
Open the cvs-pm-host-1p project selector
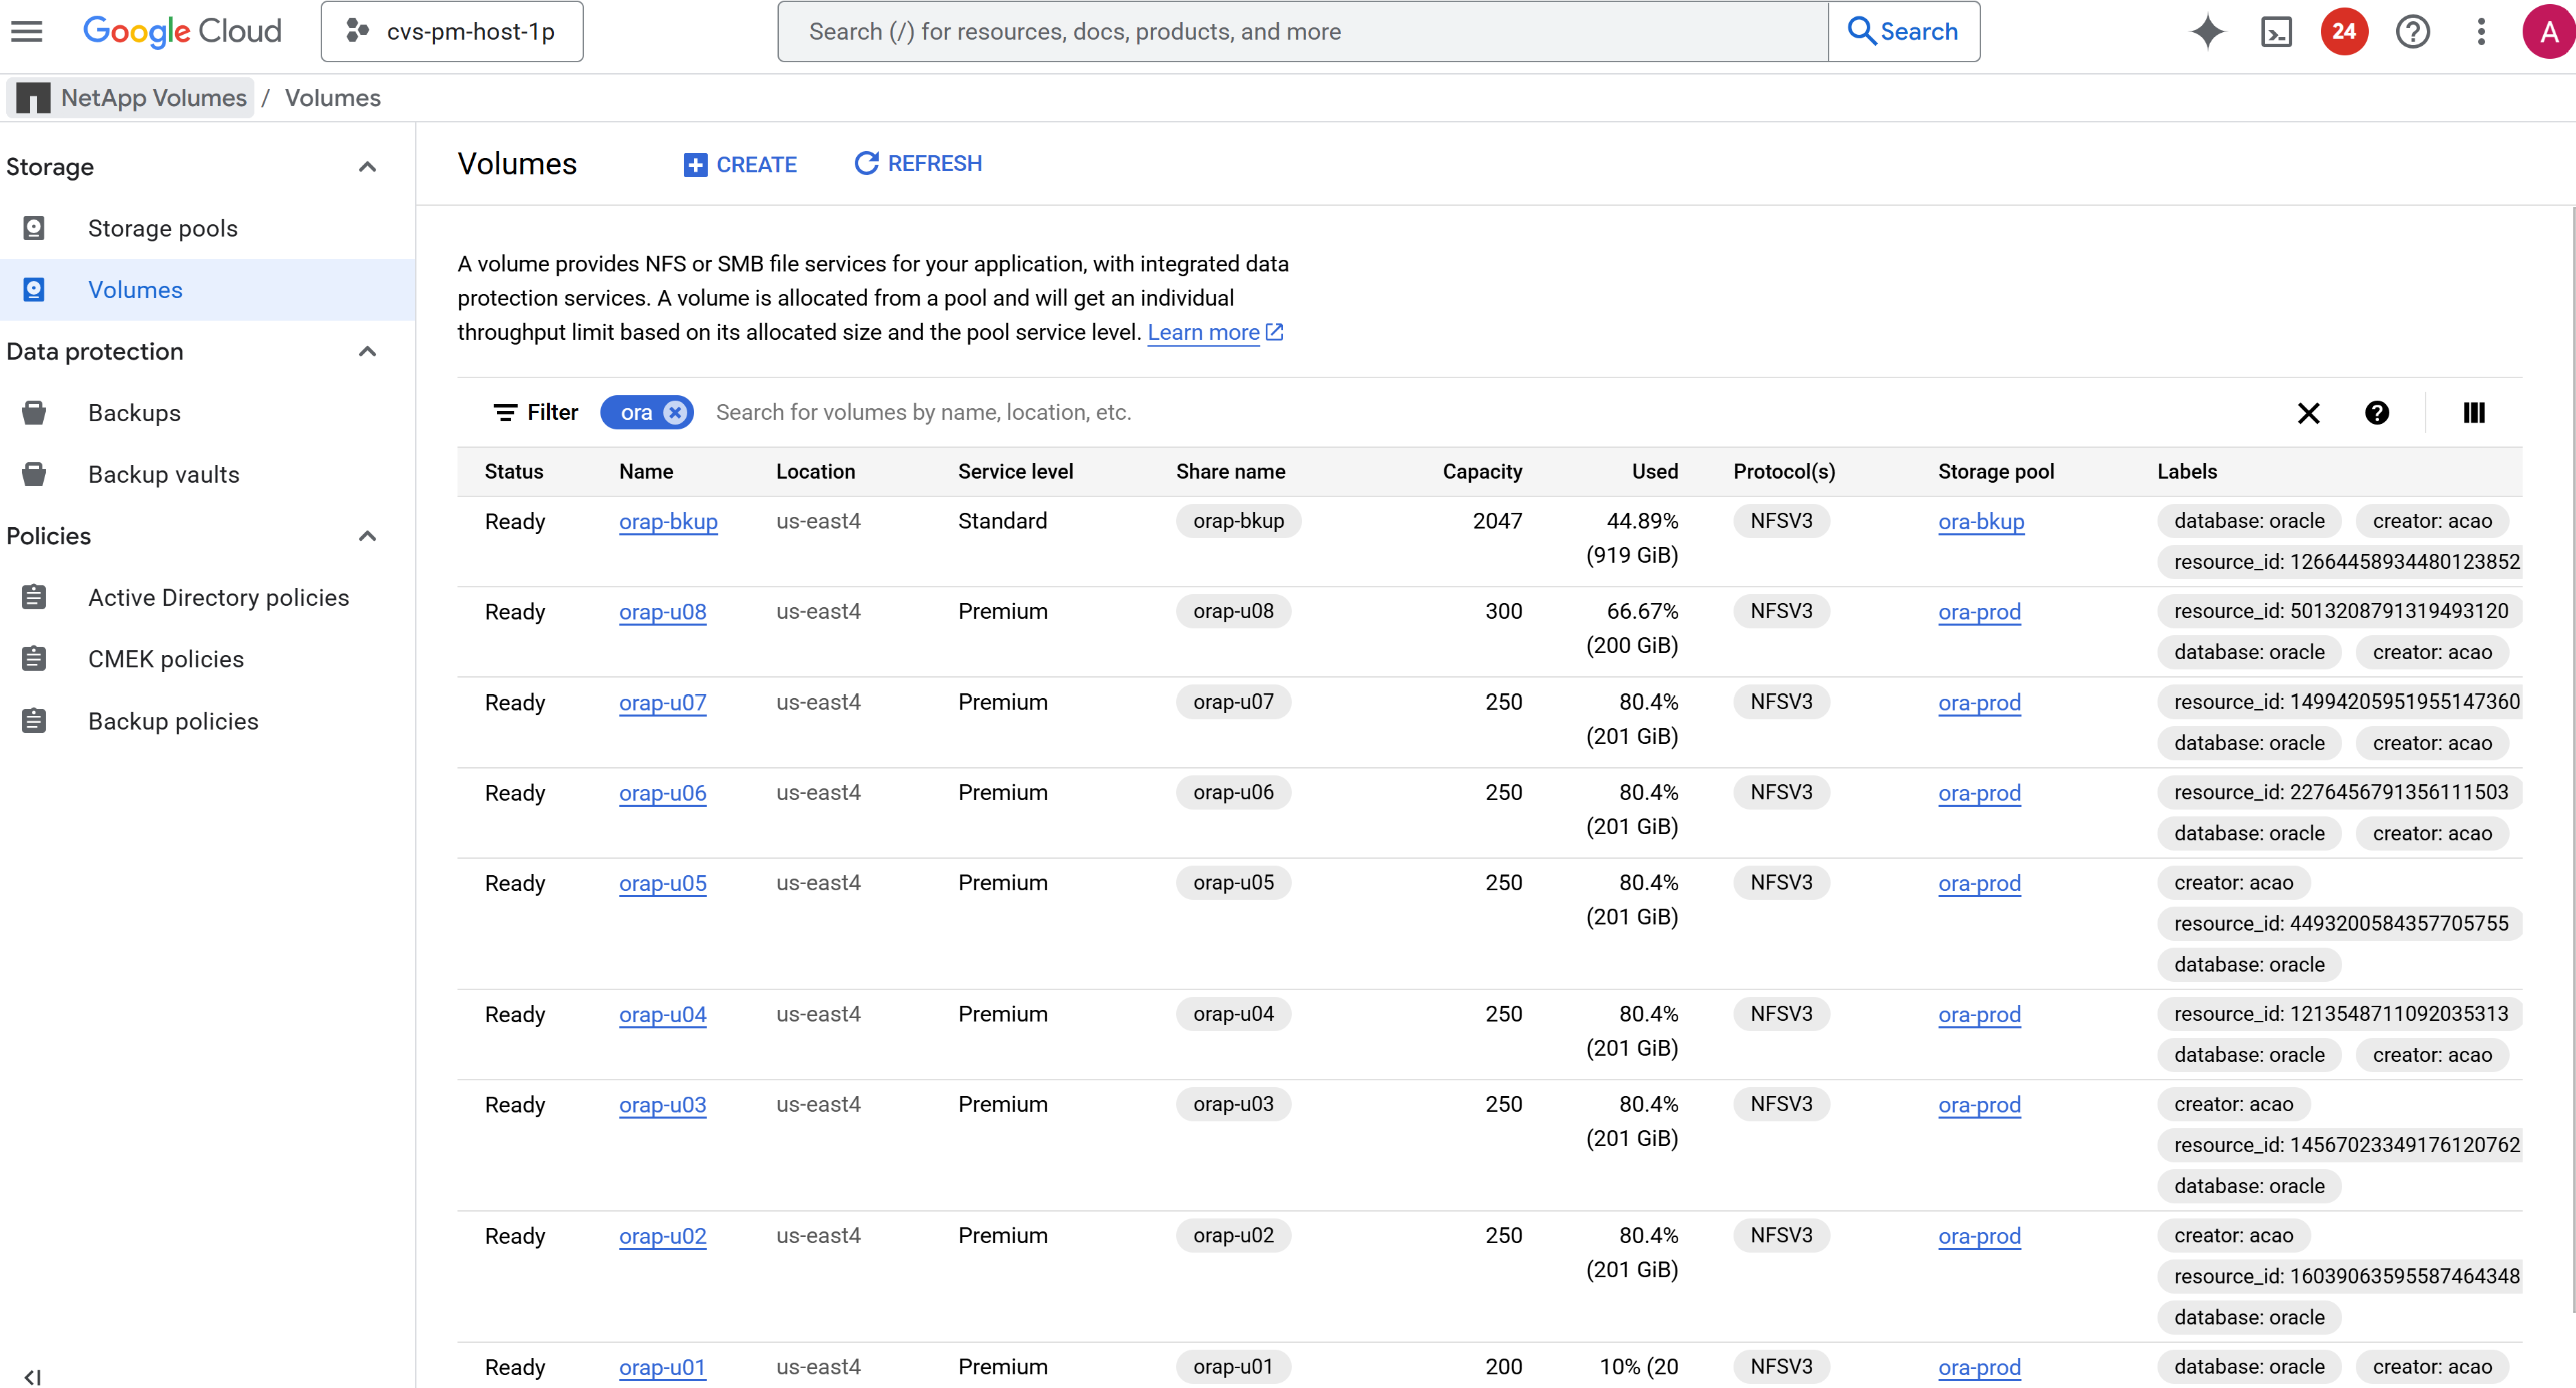(x=452, y=31)
